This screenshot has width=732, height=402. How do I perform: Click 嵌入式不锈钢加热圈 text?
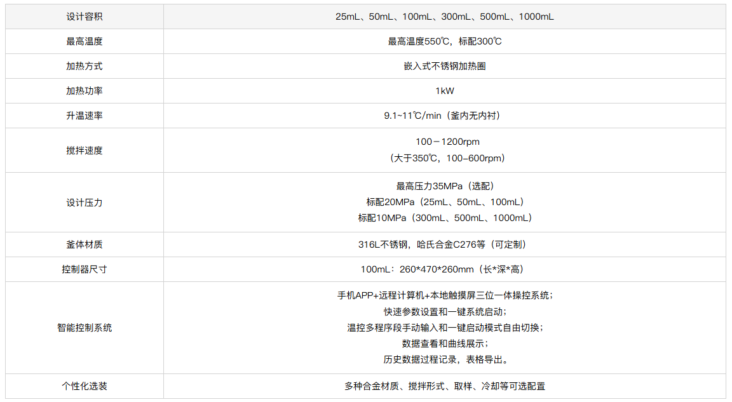tap(444, 66)
